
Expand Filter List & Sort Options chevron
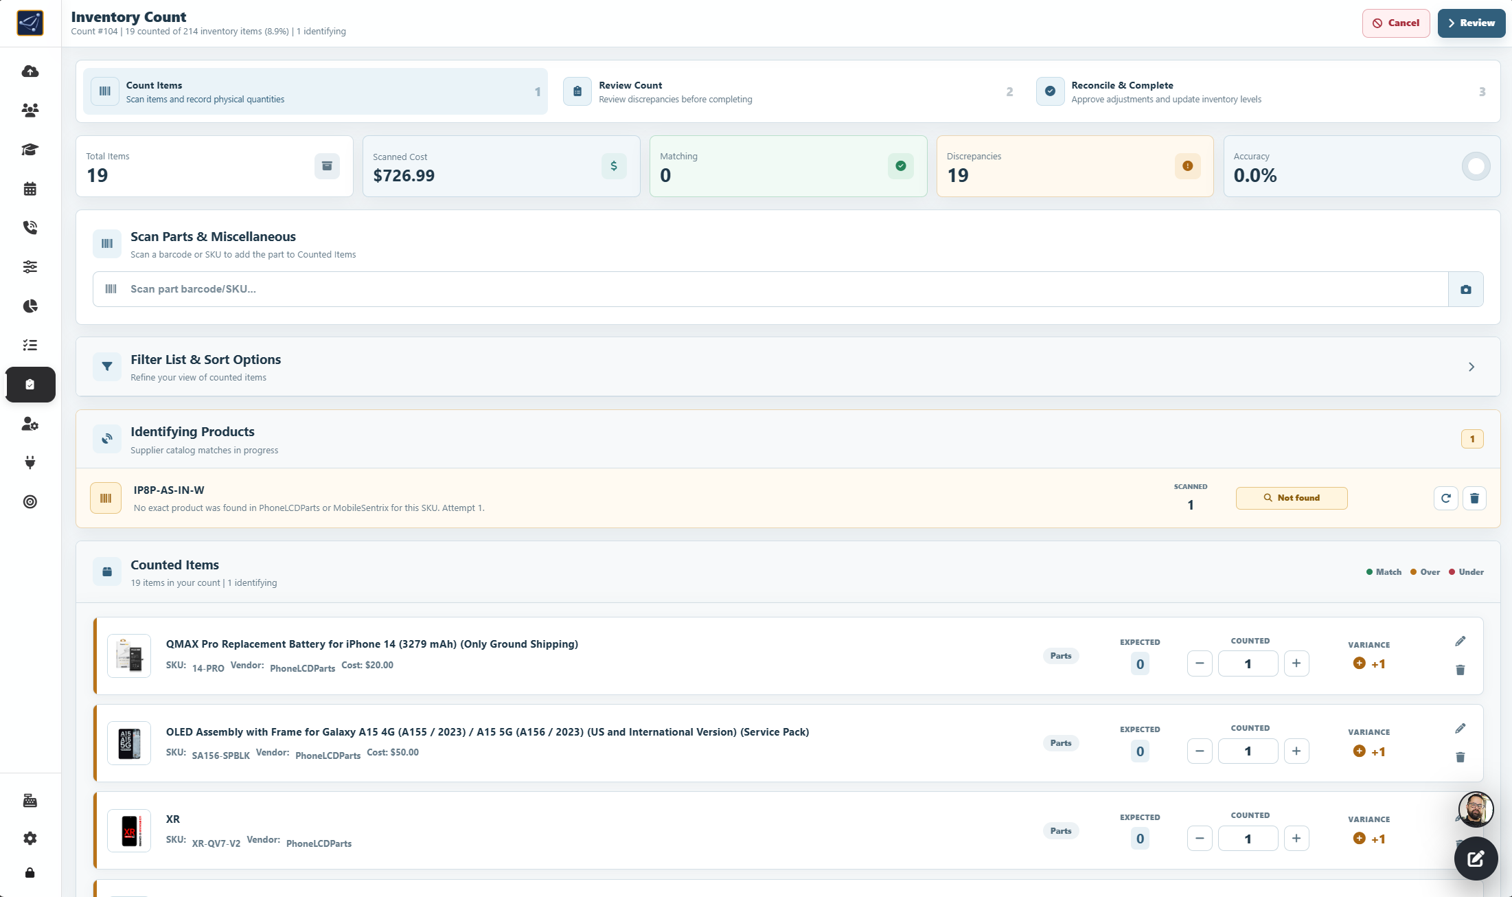1471,367
